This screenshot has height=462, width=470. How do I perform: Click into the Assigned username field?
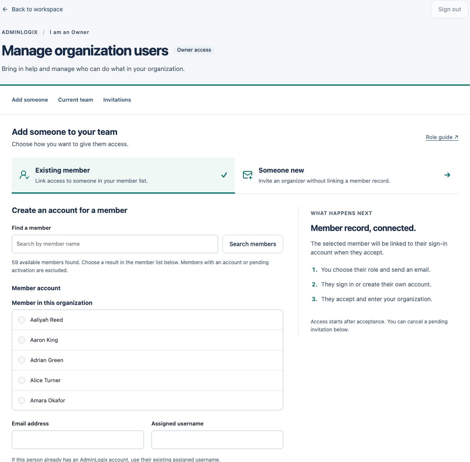coord(217,440)
